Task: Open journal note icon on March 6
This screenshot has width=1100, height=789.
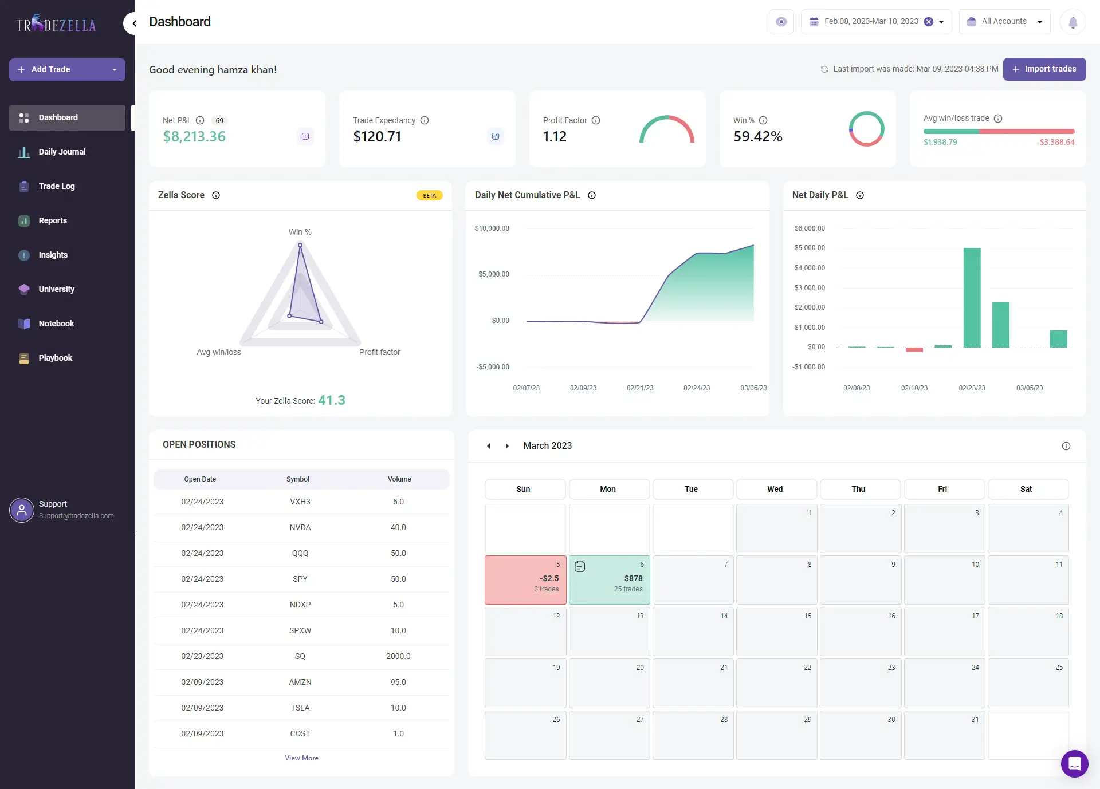Action: pos(580,566)
